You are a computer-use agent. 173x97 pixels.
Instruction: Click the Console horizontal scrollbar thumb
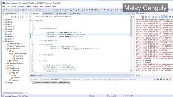pyautogui.click(x=139, y=75)
